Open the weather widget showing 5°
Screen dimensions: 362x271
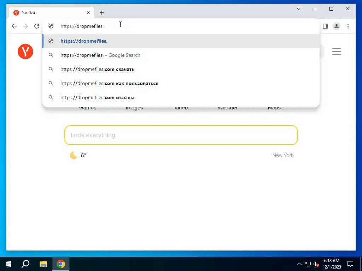[78, 155]
